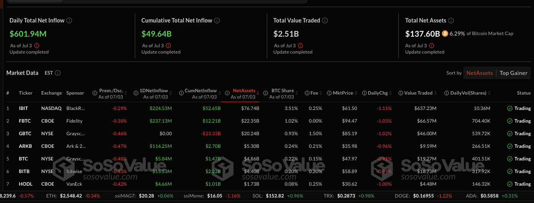Click the $2.51B total value traded

pyautogui.click(x=286, y=34)
